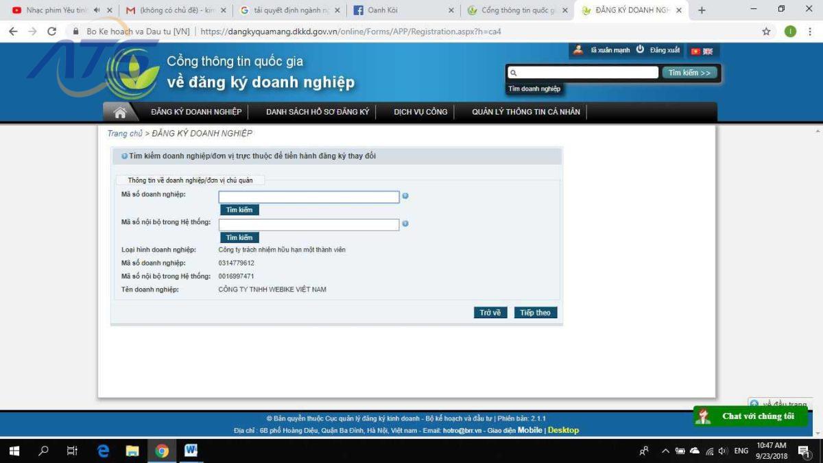Click the Đăng xuất power icon
823x463 pixels.
tap(640, 49)
